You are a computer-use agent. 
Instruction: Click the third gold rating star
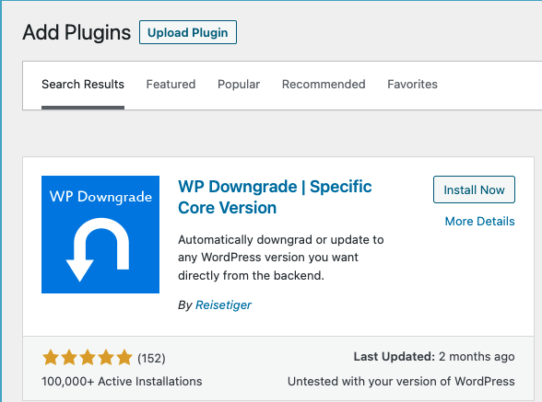(x=88, y=358)
